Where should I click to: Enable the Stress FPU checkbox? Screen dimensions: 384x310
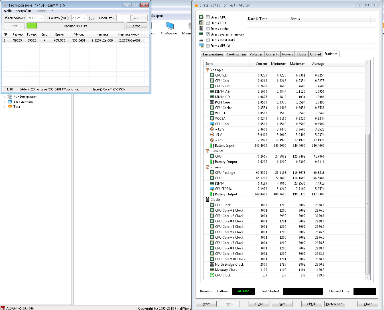pyautogui.click(x=208, y=23)
